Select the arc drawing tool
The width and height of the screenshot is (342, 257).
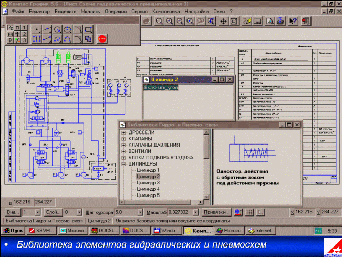tap(57, 39)
